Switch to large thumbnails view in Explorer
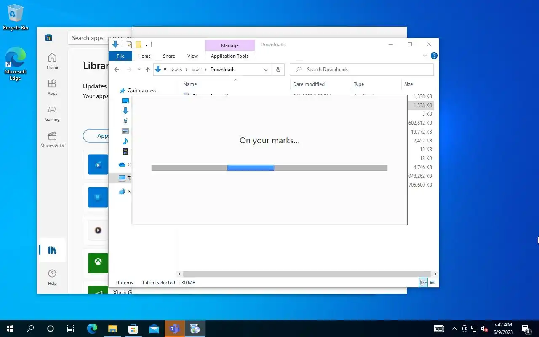Screen dimensions: 539x337 [x=432, y=282]
